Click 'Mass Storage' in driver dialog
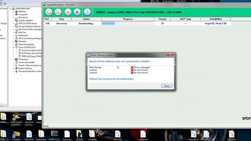 [95, 67]
